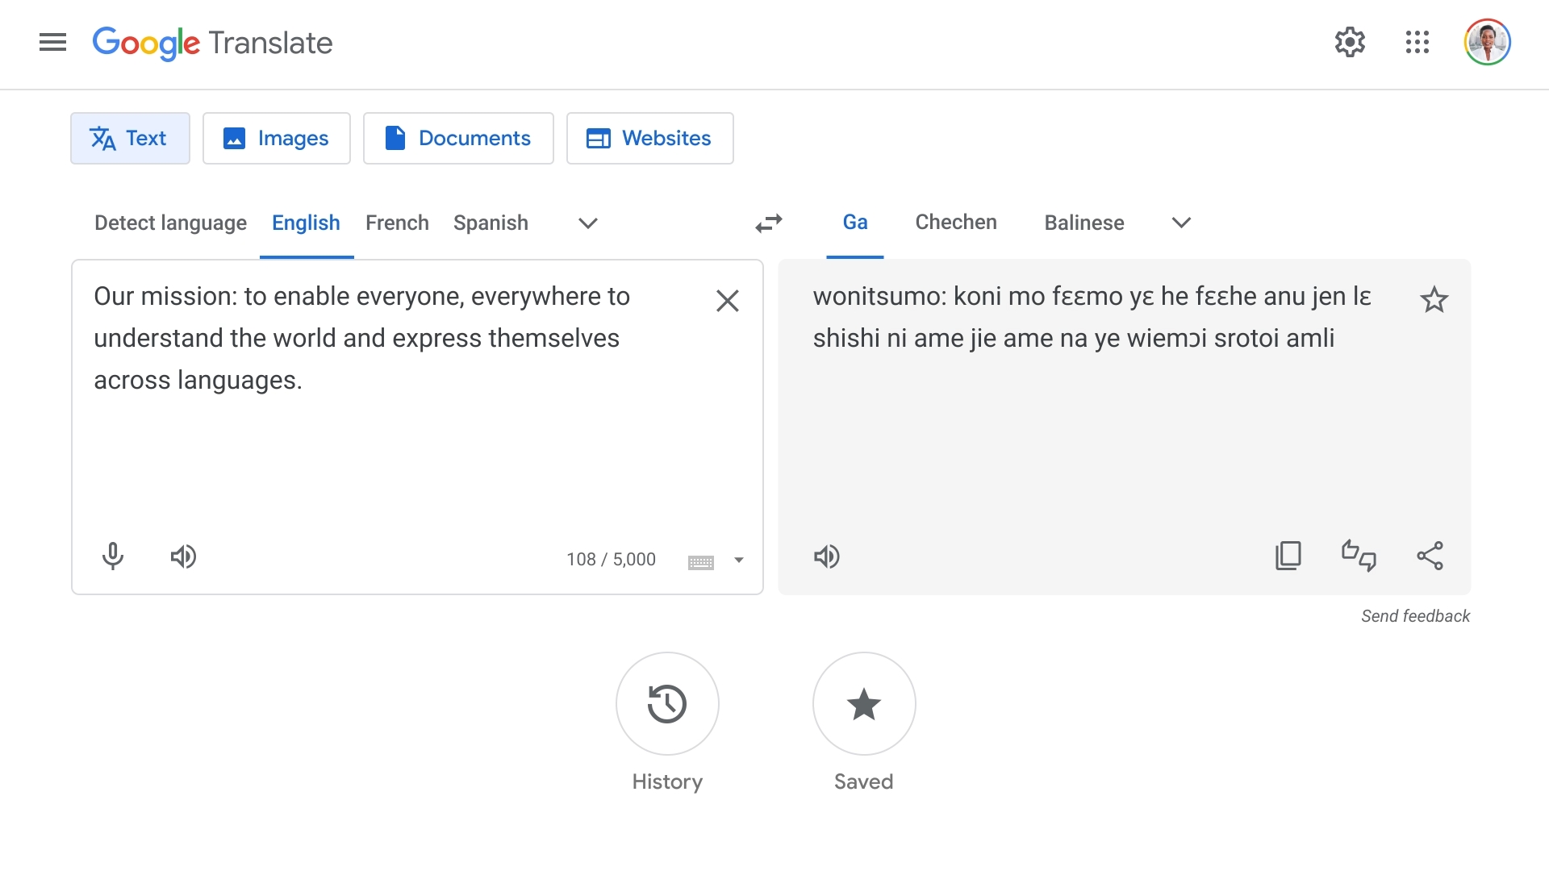The height and width of the screenshot is (871, 1549).
Task: Listen to the English source text
Action: pos(183,556)
